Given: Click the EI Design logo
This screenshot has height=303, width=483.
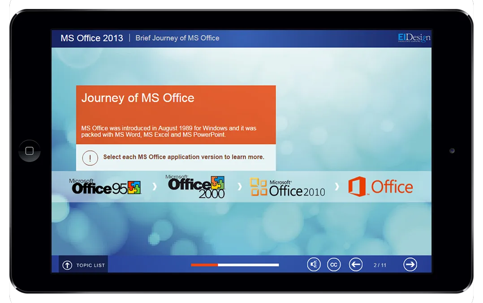Looking at the screenshot, I should click(414, 38).
